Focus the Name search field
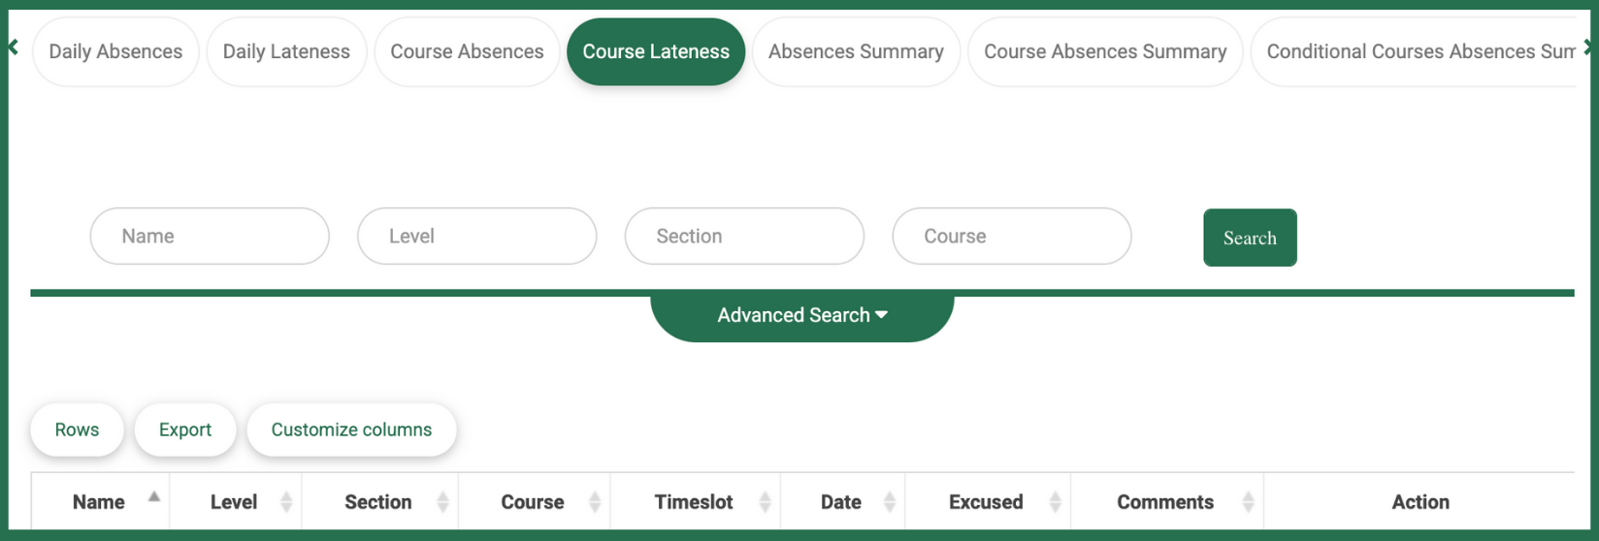This screenshot has width=1599, height=541. tap(210, 236)
